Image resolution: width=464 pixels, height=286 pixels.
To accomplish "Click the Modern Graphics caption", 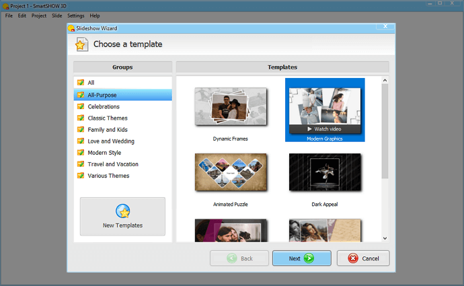I will point(325,139).
